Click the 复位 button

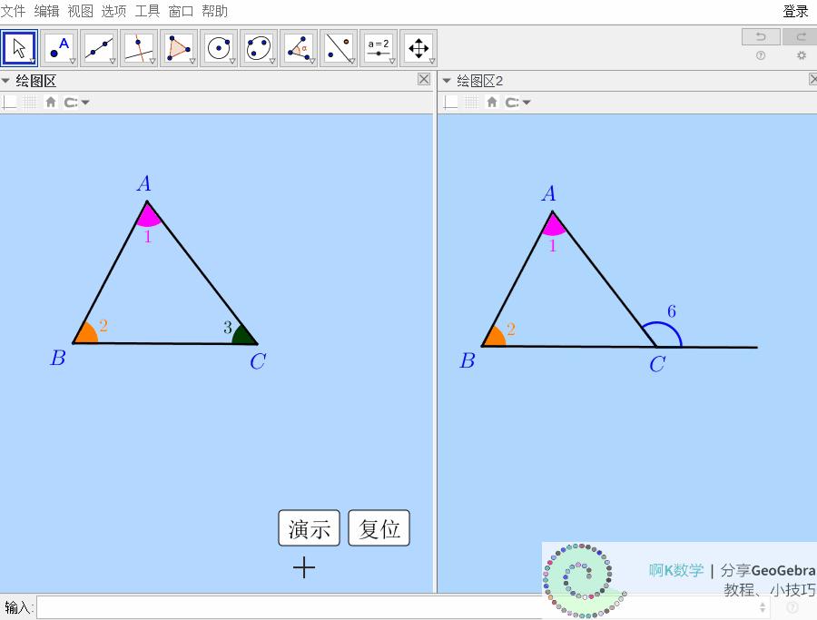coord(379,528)
